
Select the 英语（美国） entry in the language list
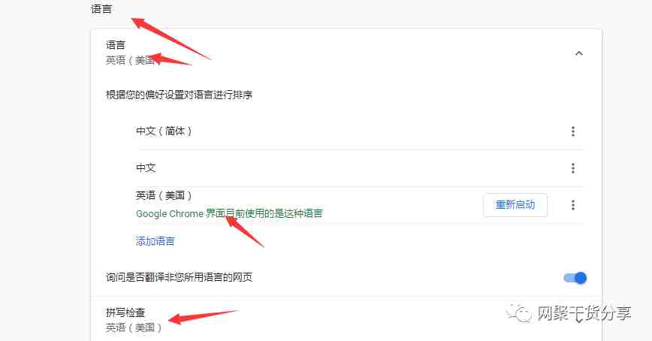tap(164, 195)
